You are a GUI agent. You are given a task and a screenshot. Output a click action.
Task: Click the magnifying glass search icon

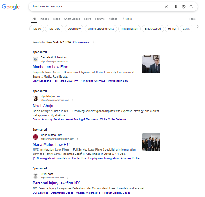click(x=191, y=7)
